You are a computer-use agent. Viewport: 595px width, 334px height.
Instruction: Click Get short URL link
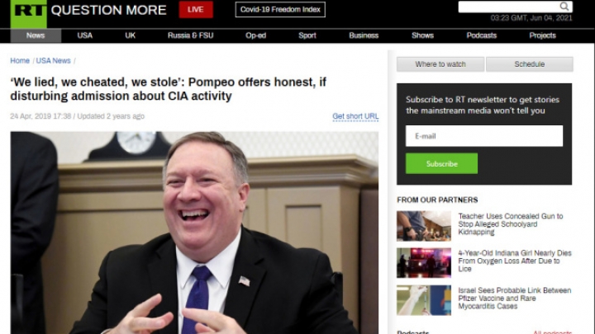pyautogui.click(x=355, y=116)
